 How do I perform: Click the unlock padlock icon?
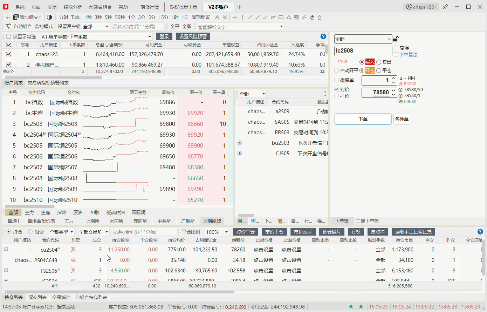(x=396, y=39)
